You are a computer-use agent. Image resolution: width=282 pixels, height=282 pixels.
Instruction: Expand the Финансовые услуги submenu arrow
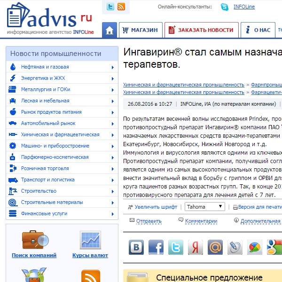click(113, 214)
